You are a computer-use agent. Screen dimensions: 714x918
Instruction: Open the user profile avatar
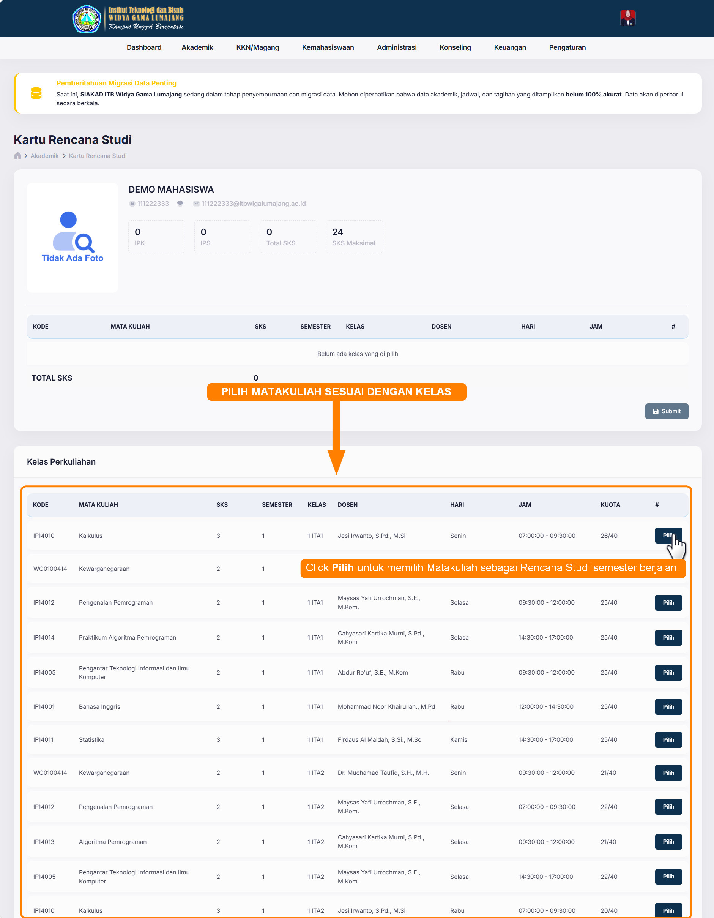(x=627, y=19)
